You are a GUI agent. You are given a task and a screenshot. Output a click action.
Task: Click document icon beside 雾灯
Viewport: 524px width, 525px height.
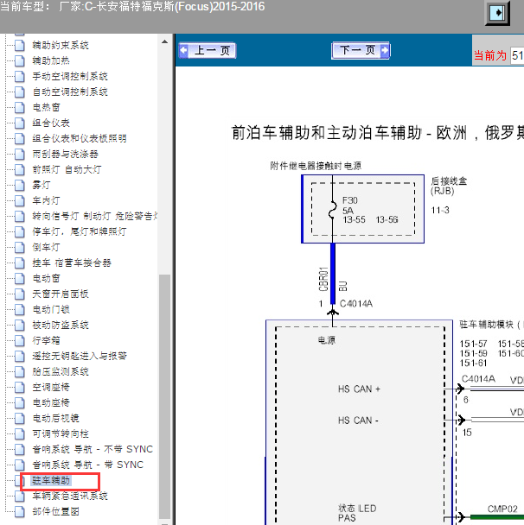(19, 185)
